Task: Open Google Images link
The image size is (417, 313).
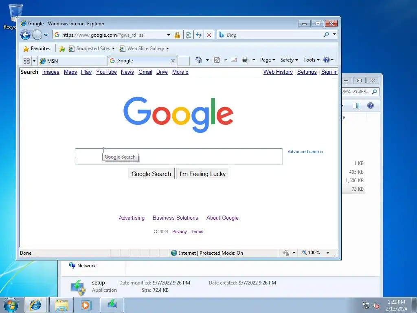Action: (51, 72)
